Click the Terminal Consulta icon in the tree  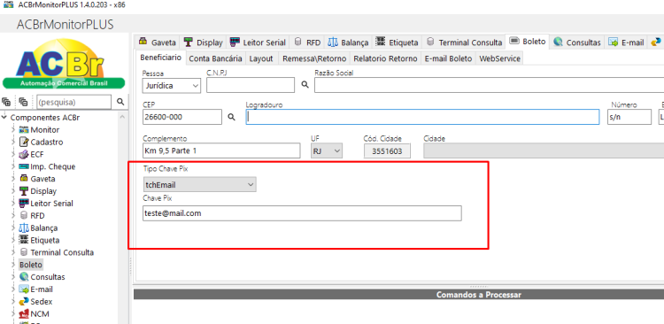point(24,252)
